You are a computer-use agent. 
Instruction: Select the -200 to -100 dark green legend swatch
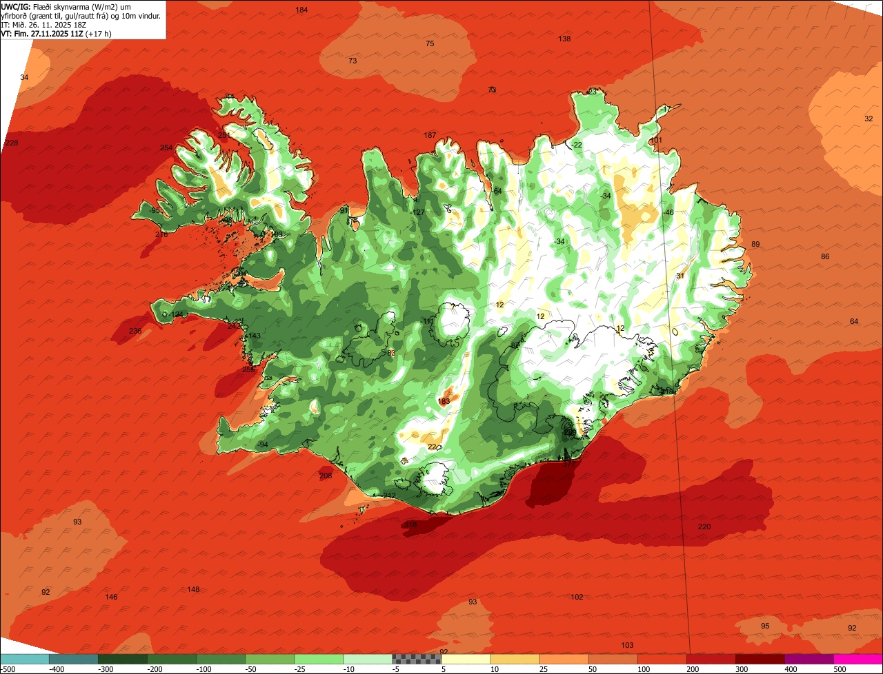coord(172,659)
